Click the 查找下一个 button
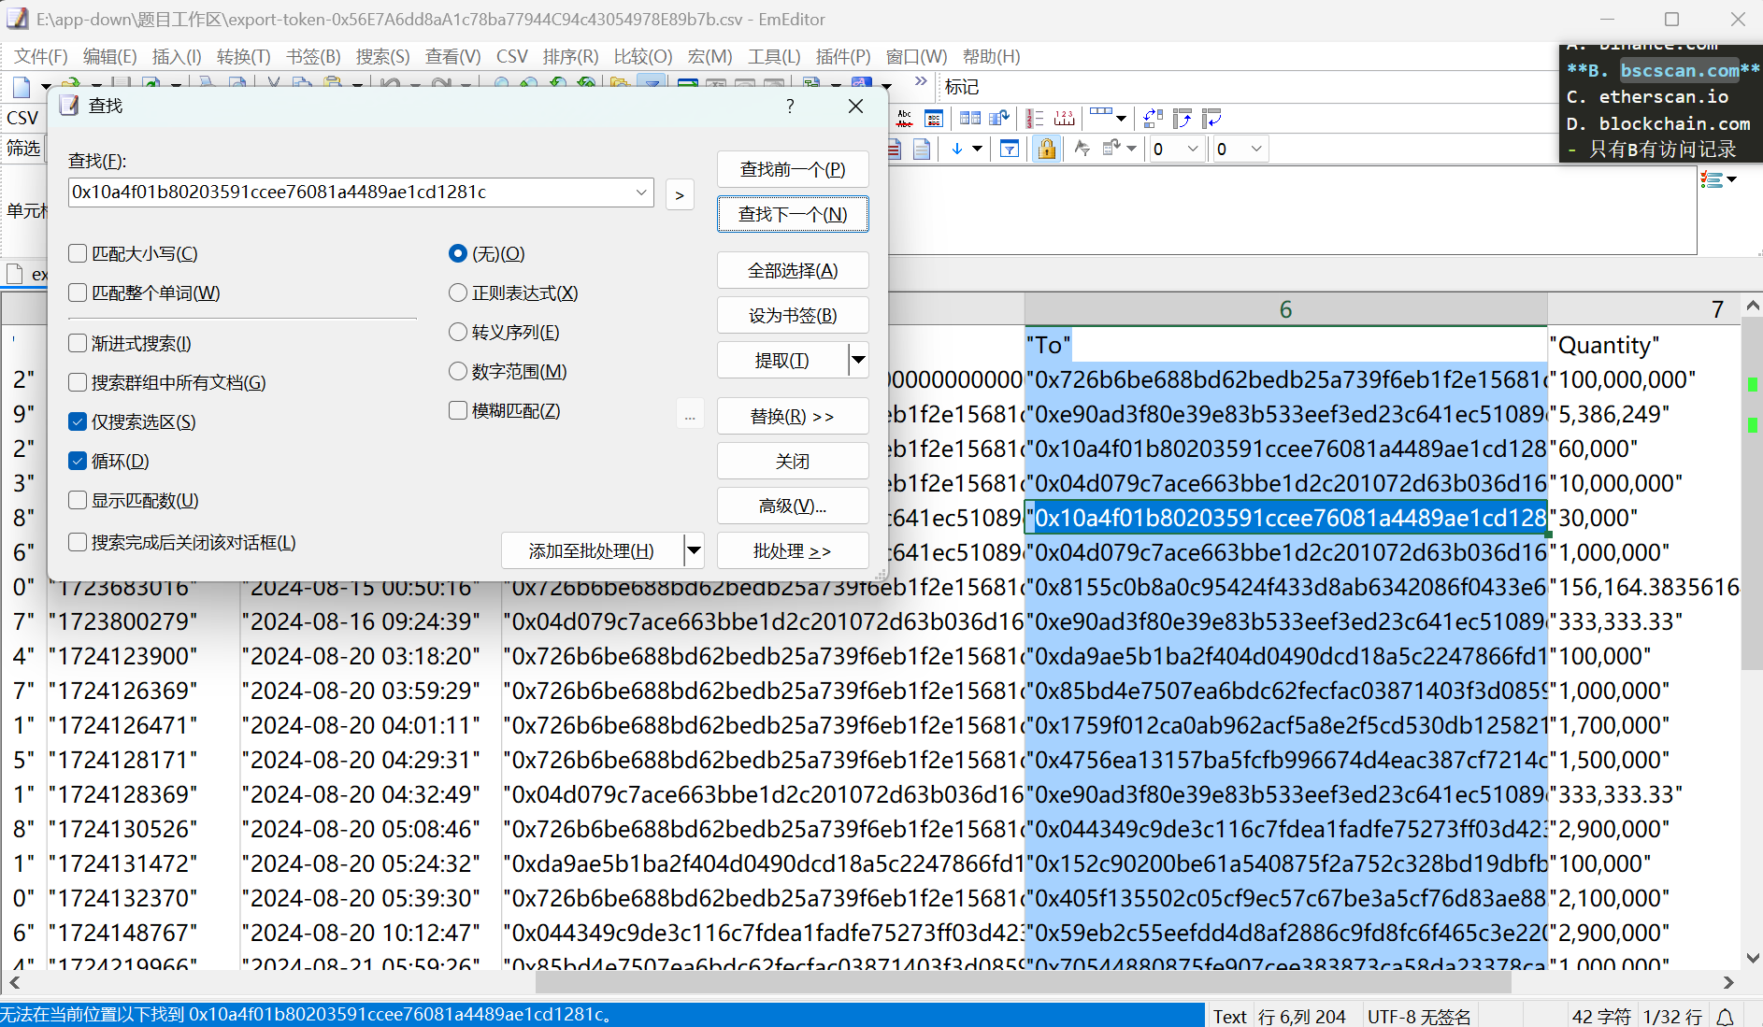This screenshot has width=1763, height=1027. tap(792, 214)
